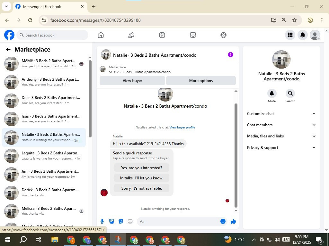Search in conversation magnifier icon
329x246 pixels.
click(x=290, y=93)
